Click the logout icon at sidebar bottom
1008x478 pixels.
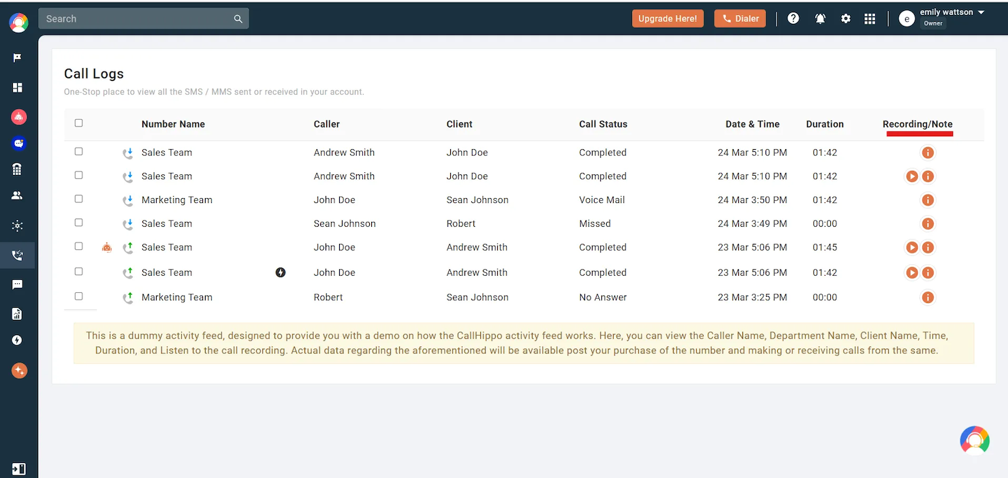coord(18,468)
